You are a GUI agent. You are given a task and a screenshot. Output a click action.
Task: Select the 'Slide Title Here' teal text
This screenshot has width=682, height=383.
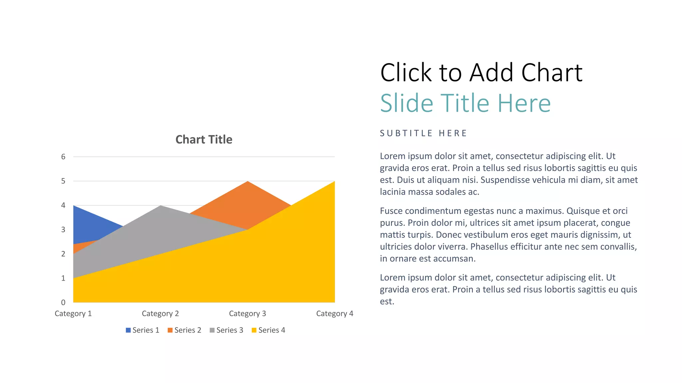coord(465,103)
